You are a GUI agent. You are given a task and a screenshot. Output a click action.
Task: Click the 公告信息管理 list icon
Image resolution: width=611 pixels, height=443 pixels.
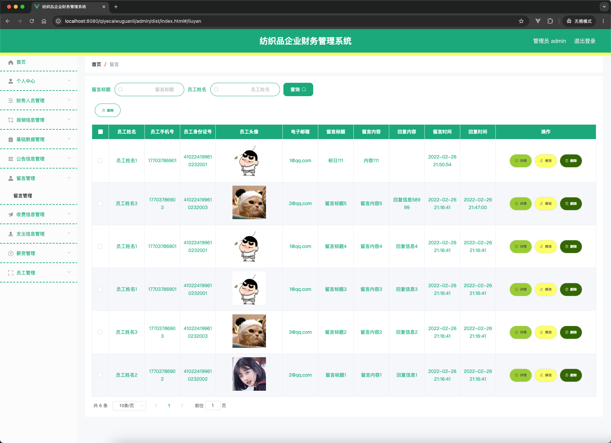click(11, 159)
